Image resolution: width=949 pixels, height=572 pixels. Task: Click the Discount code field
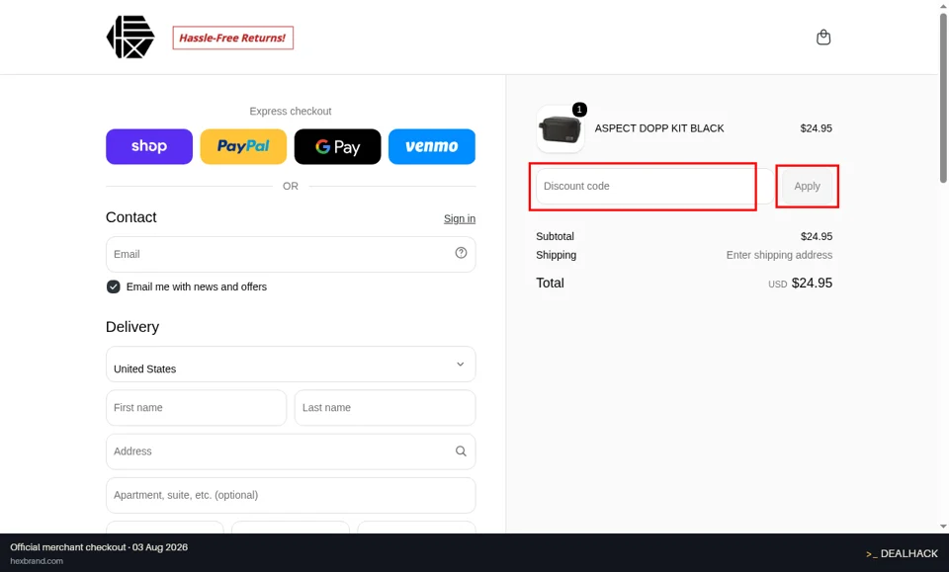654,187
